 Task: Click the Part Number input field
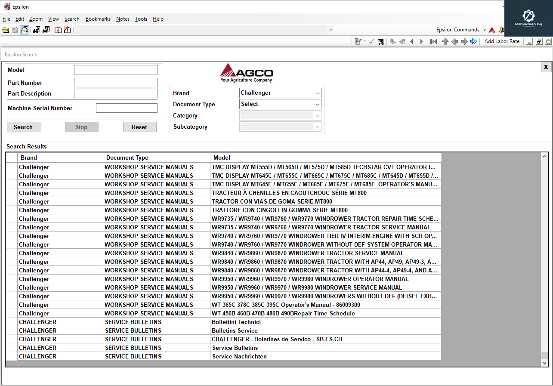[116, 83]
